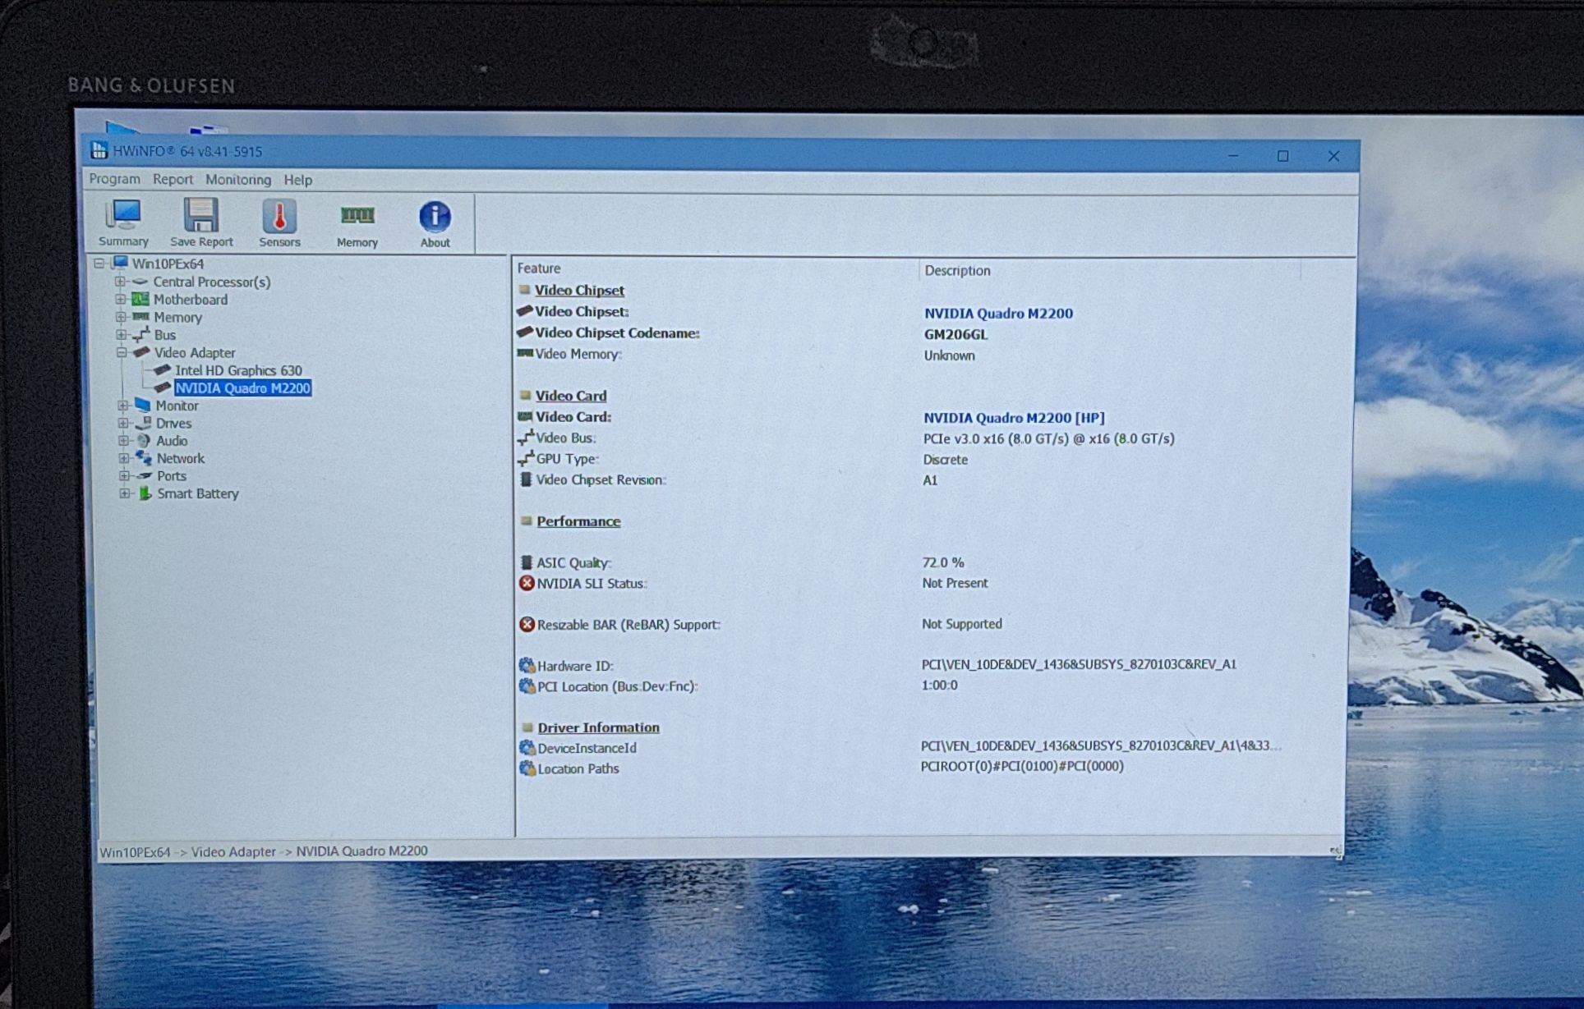Click the Central Processor(s) chip icon

click(140, 282)
